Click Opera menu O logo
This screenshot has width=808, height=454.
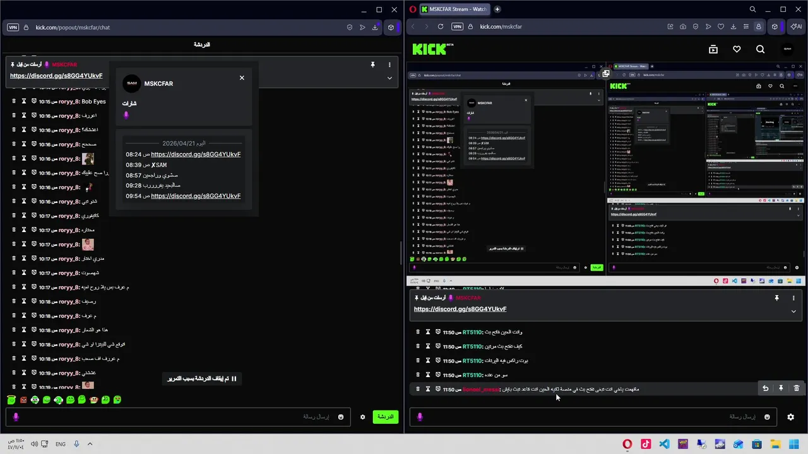413,9
